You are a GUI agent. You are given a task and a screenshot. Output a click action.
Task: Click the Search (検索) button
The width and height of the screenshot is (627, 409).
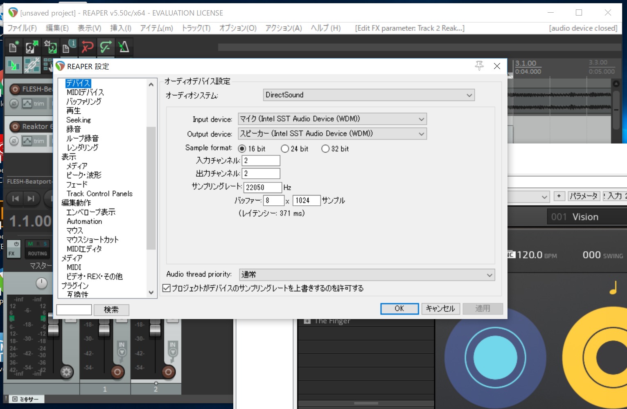pyautogui.click(x=111, y=310)
